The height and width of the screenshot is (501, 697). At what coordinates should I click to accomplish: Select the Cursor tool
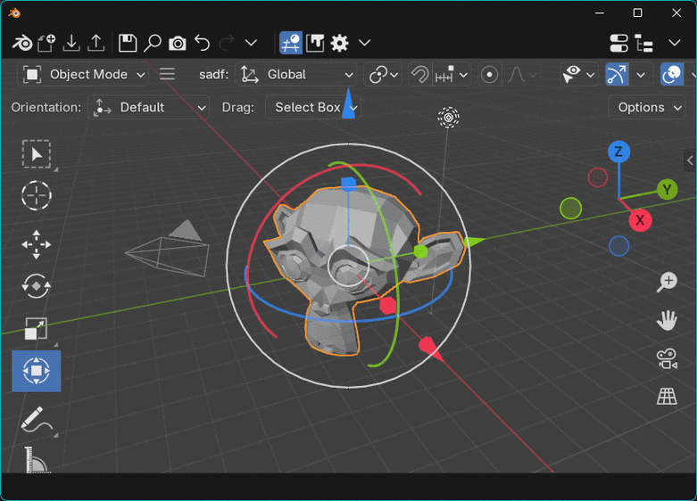(37, 195)
